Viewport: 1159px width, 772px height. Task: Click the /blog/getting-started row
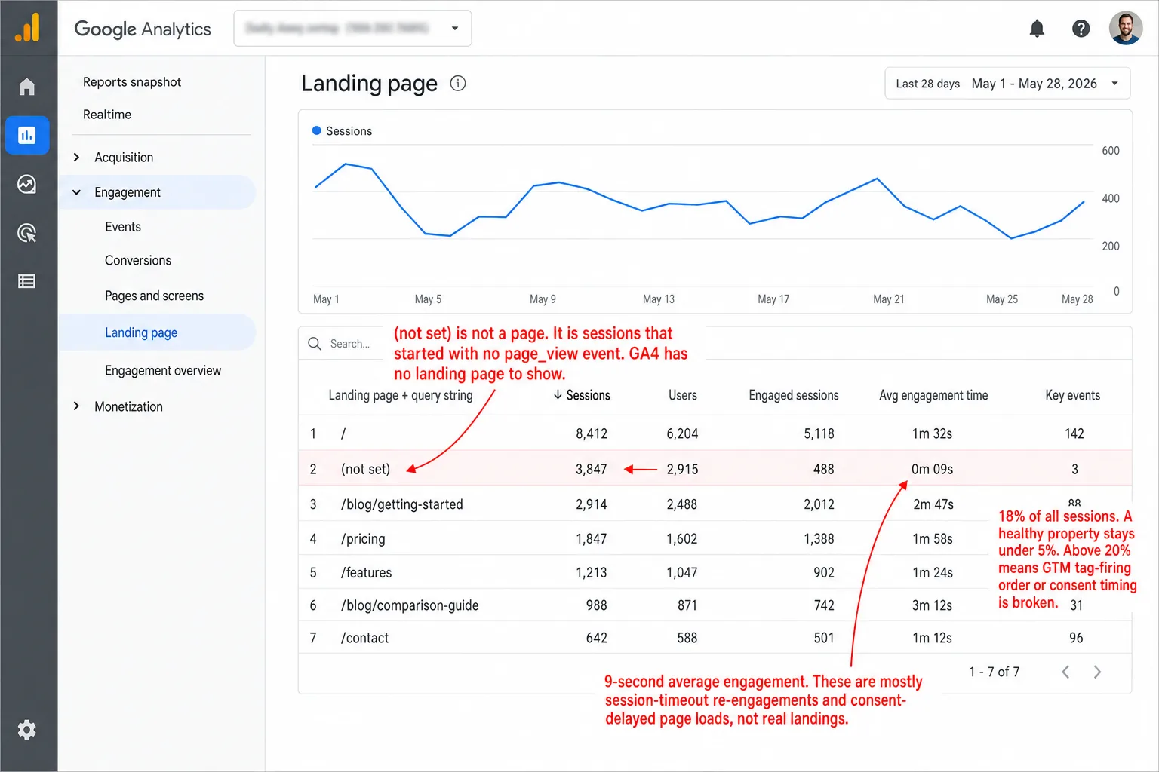[x=715, y=504]
